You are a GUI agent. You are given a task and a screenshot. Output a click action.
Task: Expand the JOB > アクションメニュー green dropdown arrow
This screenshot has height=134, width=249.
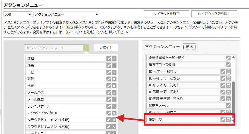point(86,48)
